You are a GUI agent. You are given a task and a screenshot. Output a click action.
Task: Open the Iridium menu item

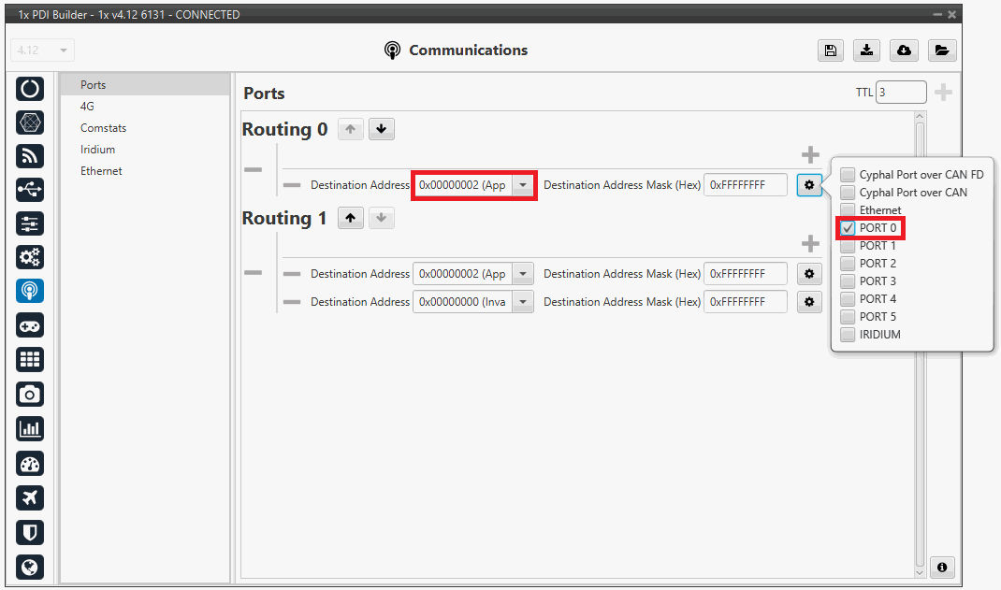(x=97, y=150)
